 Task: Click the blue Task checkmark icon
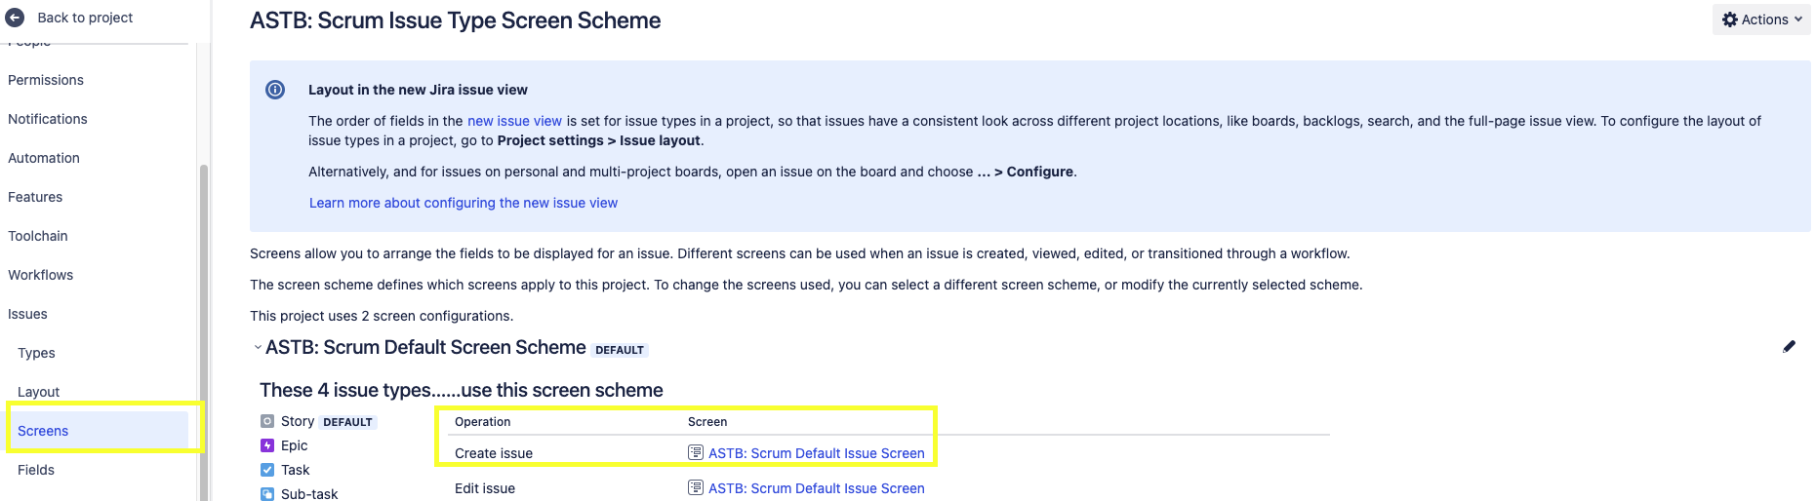coord(267,470)
